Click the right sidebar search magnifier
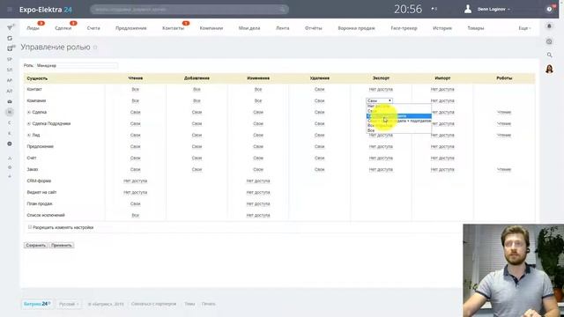The height and width of the screenshot is (317, 564). tap(549, 55)
